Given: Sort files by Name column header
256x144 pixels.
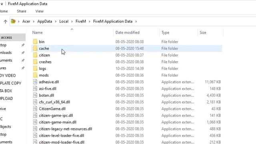Looking at the screenshot, I should coord(37,32).
